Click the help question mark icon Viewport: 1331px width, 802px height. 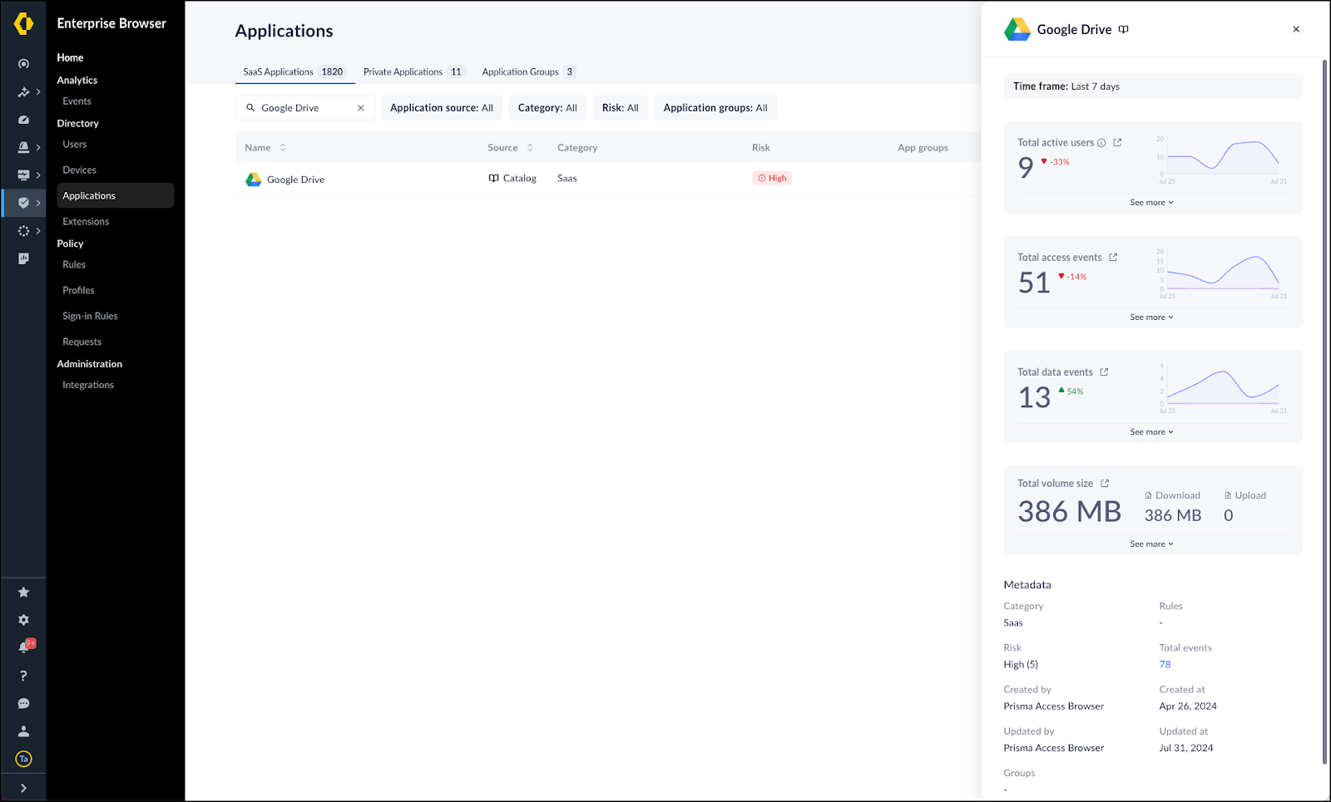23,676
